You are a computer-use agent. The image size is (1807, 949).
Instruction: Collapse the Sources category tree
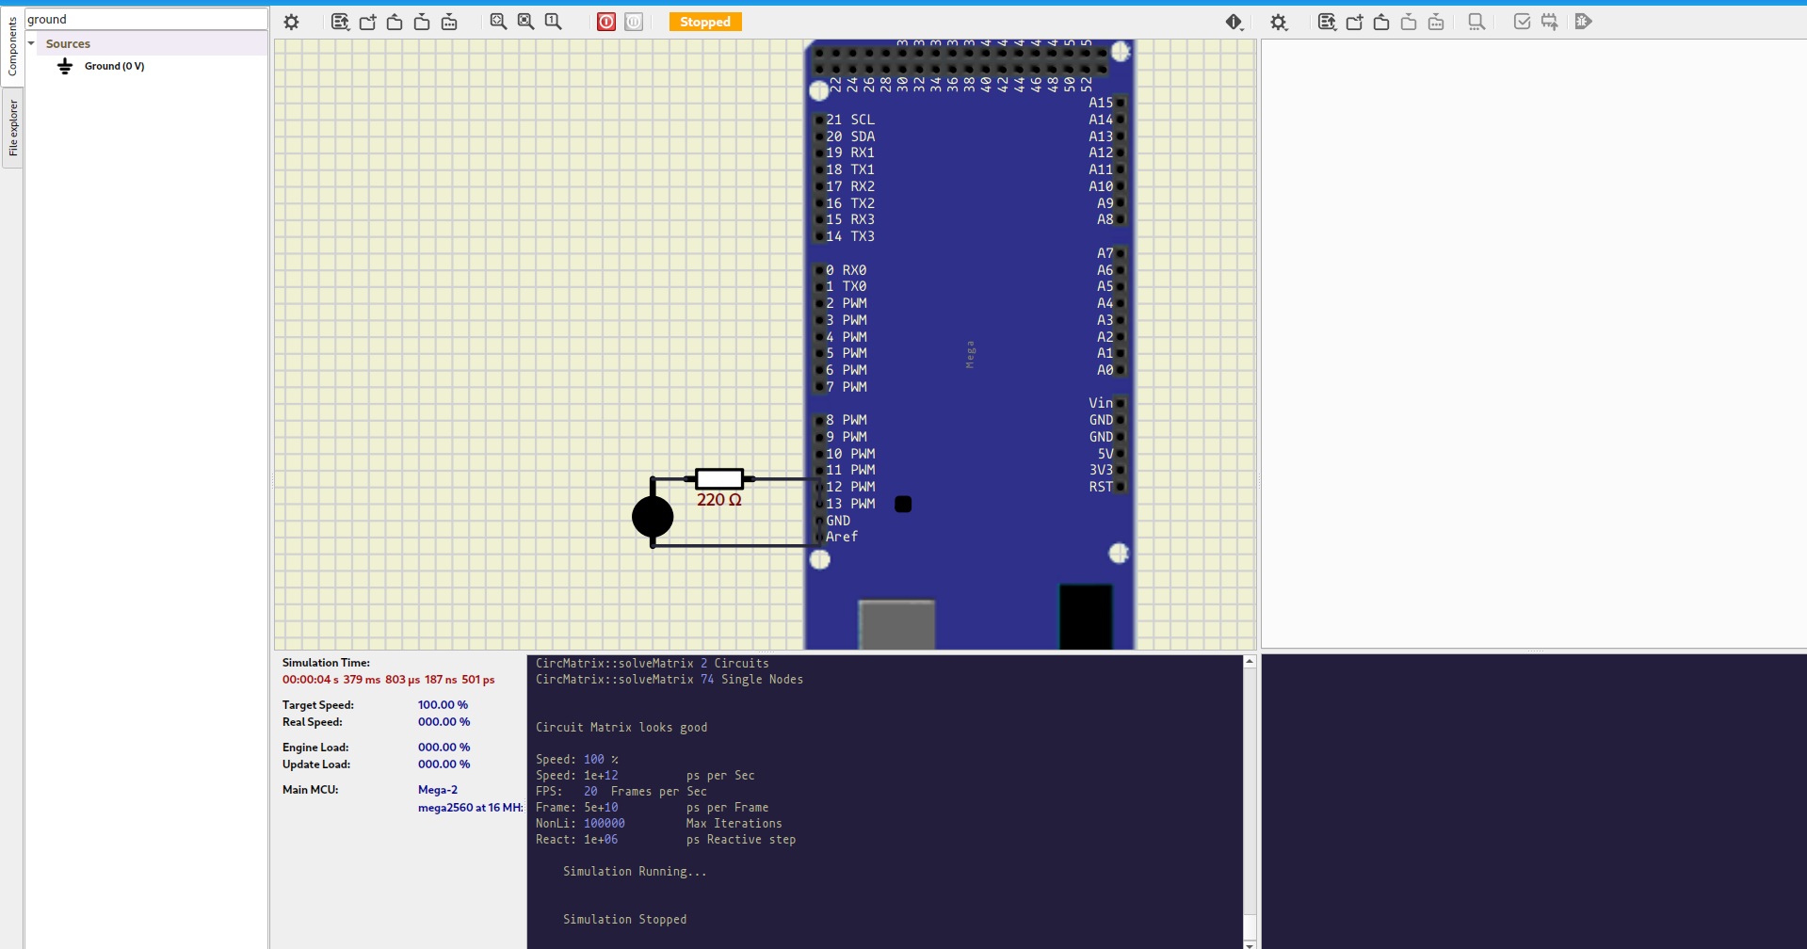tap(31, 43)
